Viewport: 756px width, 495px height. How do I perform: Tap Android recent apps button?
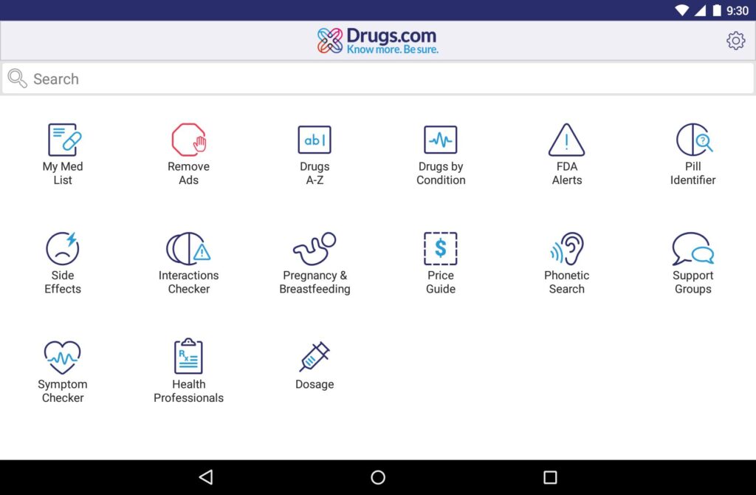[x=550, y=477]
